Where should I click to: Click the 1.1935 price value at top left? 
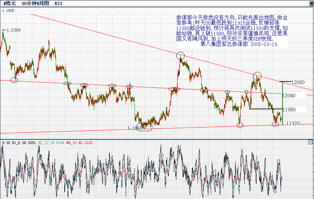click(x=8, y=11)
